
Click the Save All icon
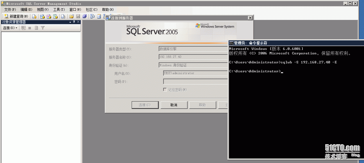[85, 16]
